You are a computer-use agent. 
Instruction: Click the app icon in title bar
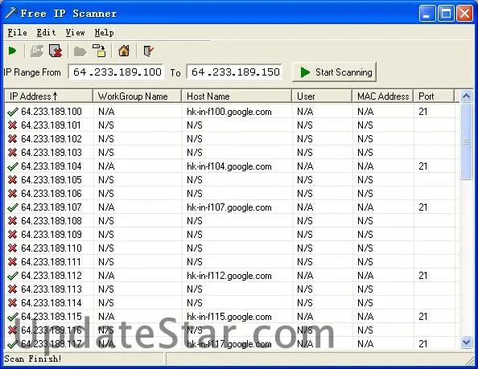[11, 13]
